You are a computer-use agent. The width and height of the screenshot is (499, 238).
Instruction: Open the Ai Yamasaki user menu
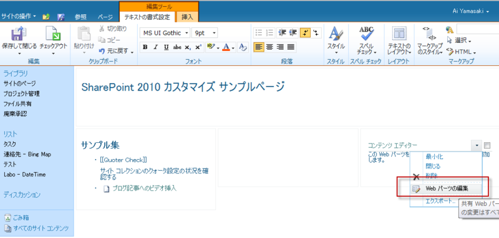[471, 11]
